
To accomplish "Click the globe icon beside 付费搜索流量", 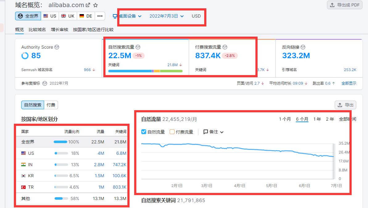I will (225, 47).
